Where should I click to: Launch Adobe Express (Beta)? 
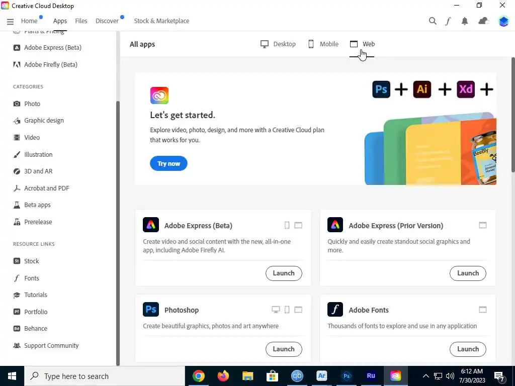point(284,273)
